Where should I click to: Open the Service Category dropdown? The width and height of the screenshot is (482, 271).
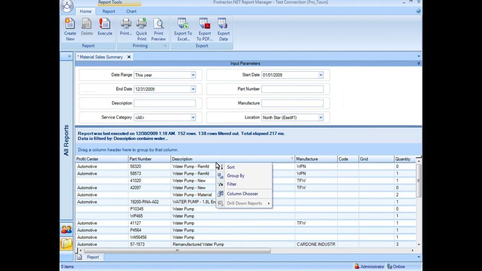click(193, 117)
